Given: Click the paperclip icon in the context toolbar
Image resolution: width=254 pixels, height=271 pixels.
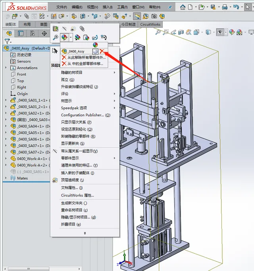Looking at the screenshot, I should [x=82, y=29].
